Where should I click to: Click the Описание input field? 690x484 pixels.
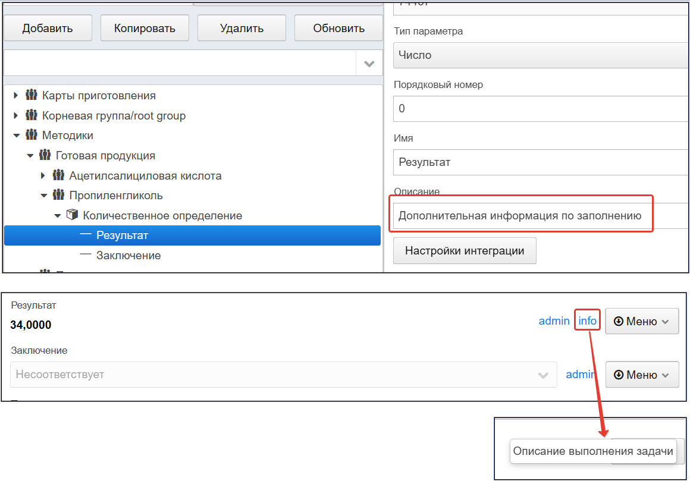(x=541, y=216)
